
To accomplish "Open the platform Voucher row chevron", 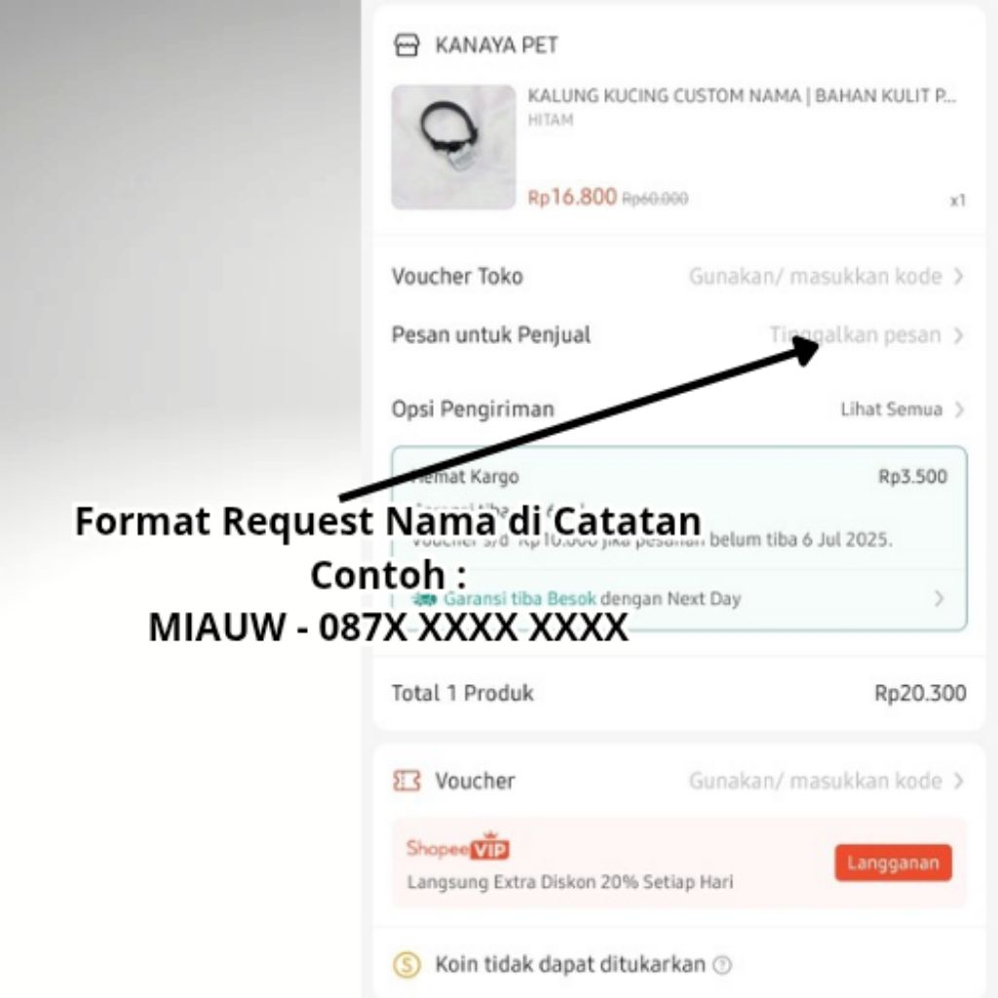I will point(959,781).
